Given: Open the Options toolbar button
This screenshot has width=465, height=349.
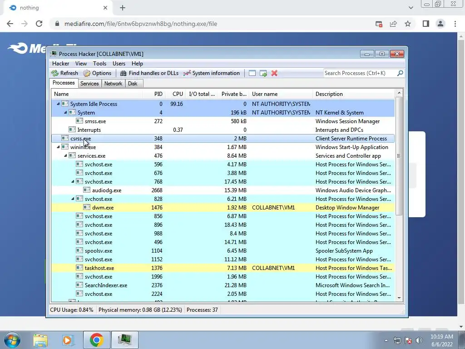Looking at the screenshot, I should coord(97,73).
